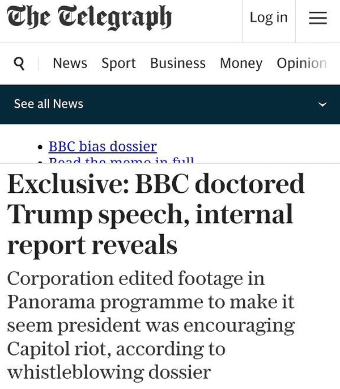Click the Panorama programme text line

[150, 302]
